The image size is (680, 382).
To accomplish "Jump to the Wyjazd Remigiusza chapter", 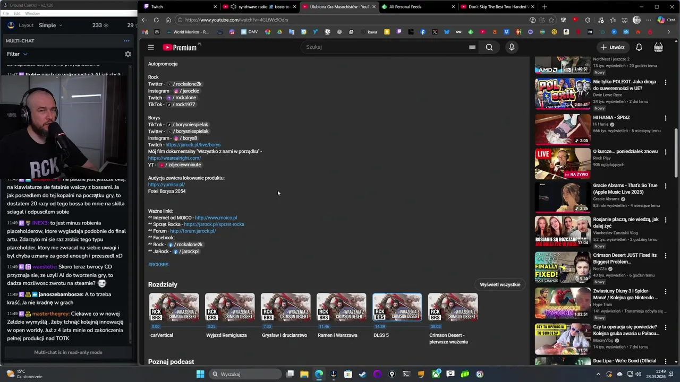I will coord(230,307).
